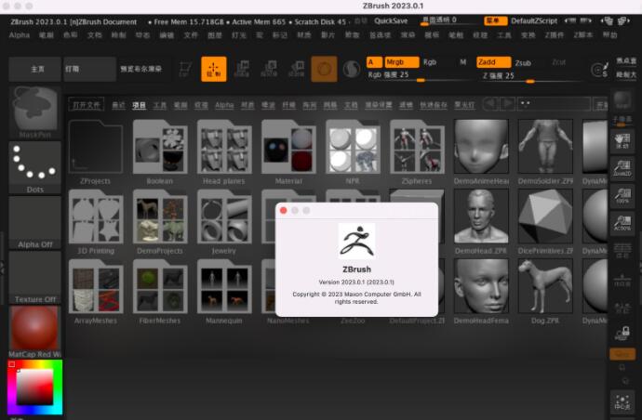Toggle Zsub mode

point(523,62)
